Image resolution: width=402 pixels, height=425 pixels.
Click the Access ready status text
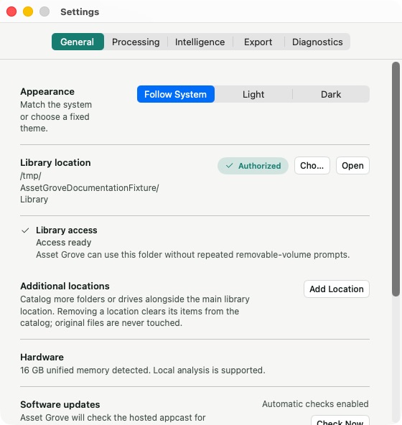coord(64,243)
